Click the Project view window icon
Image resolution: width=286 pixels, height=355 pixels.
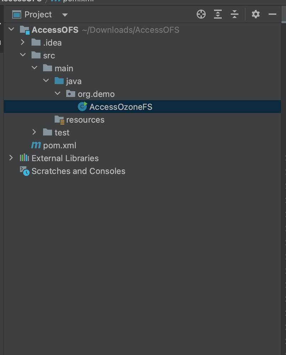[x=17, y=15]
